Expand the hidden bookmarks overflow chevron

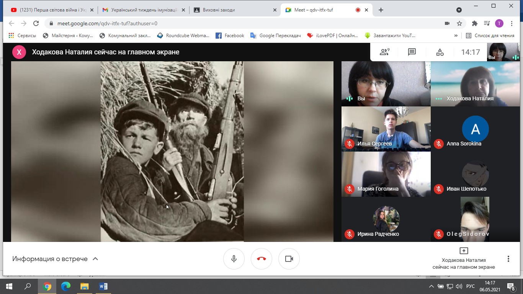point(456,36)
